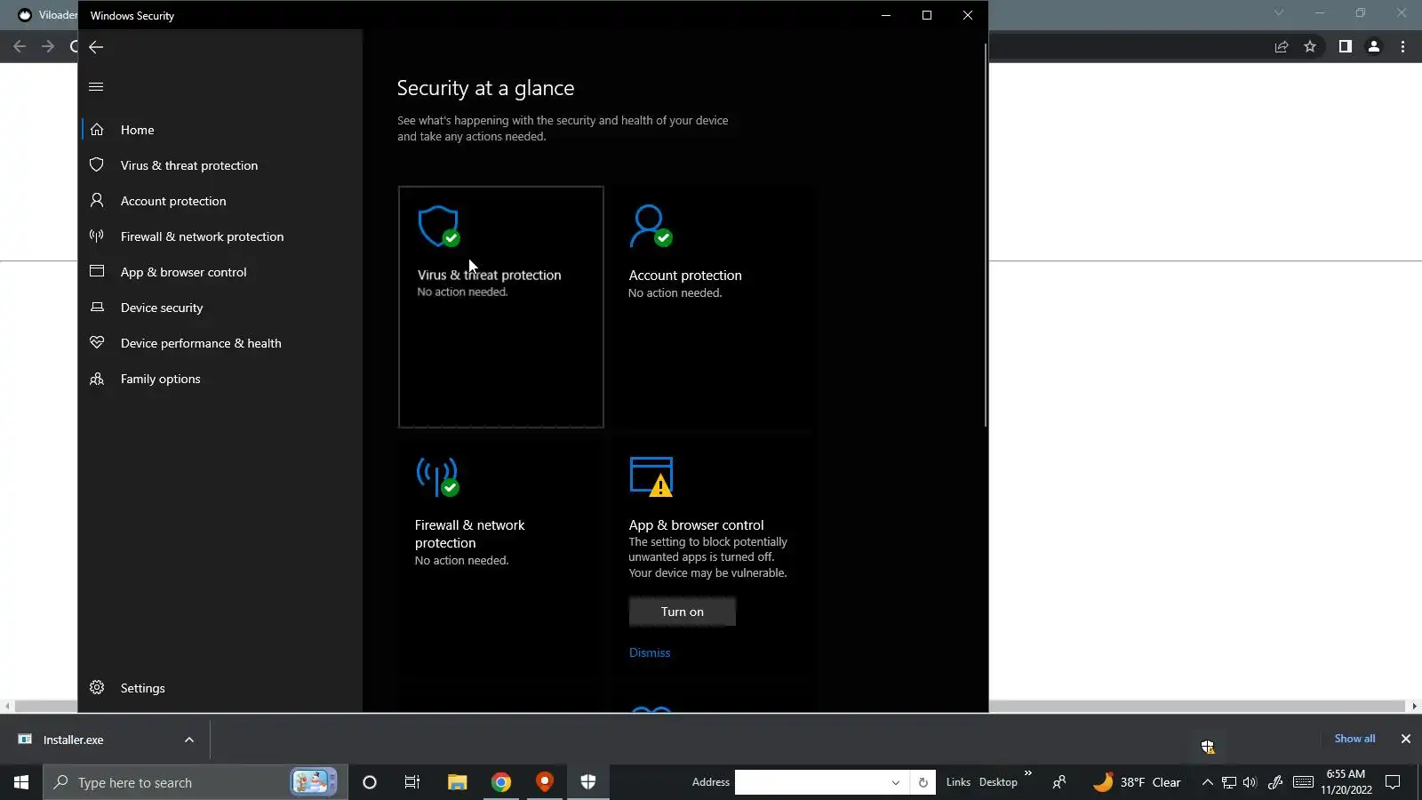Open the Desktop toolbar on taskbar
1422x800 pixels.
pos(998,782)
